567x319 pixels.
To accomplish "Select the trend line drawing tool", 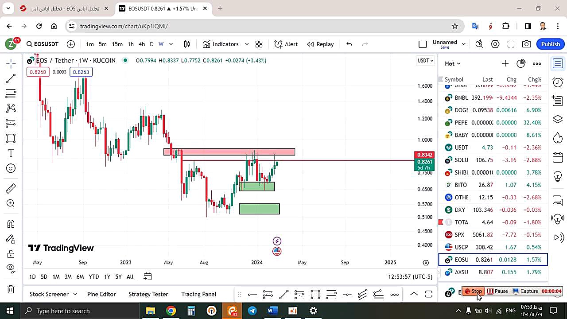I will pyautogui.click(x=11, y=78).
